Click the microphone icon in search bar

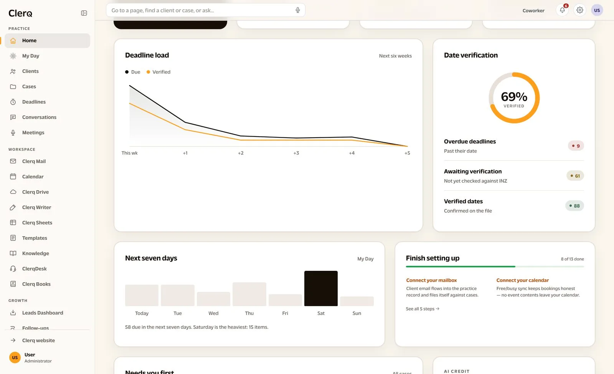(297, 10)
